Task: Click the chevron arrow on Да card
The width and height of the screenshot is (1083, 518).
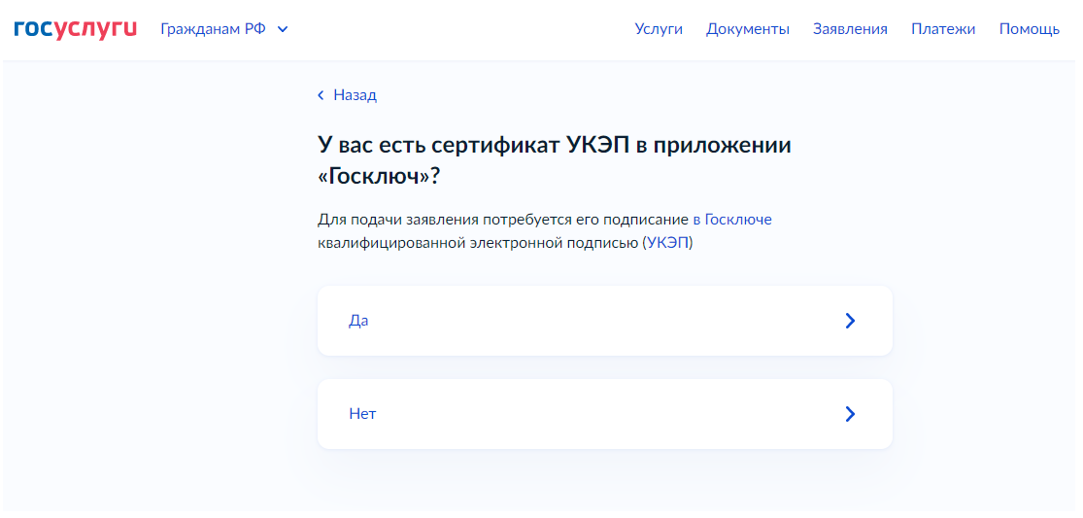Action: 850,321
